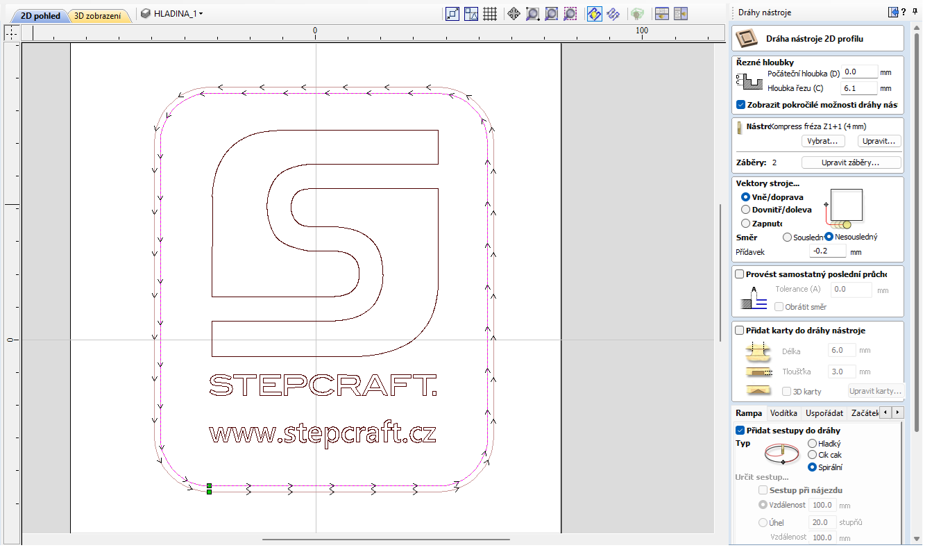Toggle snap grid display icon
Screen dimensions: 925x550
coord(490,13)
